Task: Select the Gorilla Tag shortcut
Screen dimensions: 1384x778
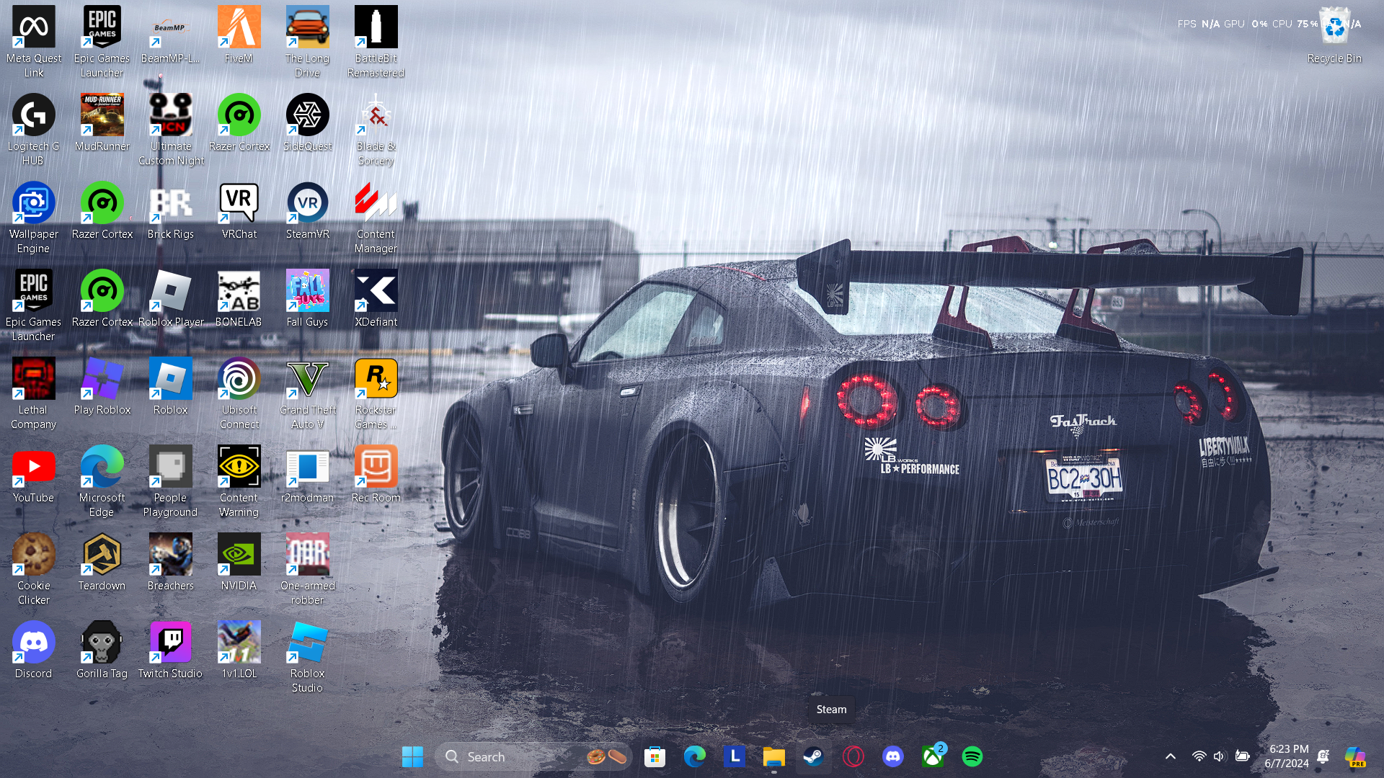Action: (102, 650)
